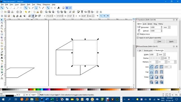Select the Spiral tool
This screenshot has width=181, height=102.
pos(2,46)
